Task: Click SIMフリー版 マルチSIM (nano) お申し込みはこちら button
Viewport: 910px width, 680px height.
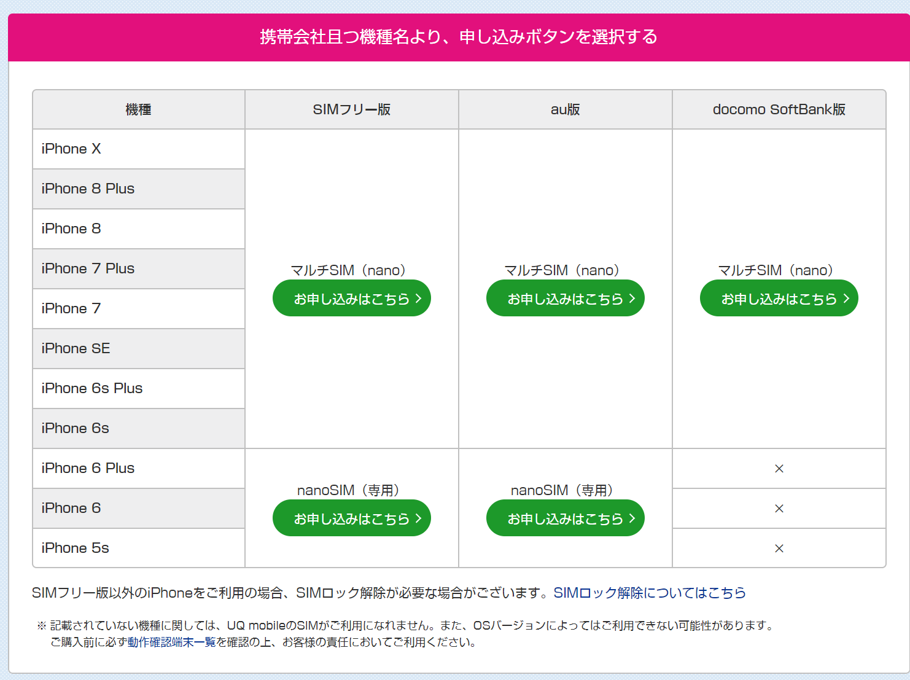Action: click(x=352, y=298)
